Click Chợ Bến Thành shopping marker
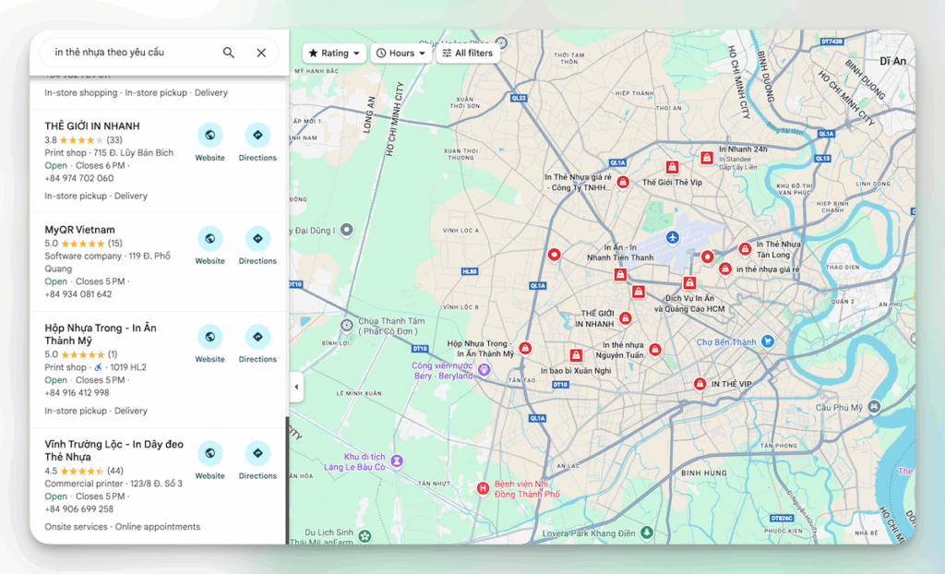The height and width of the screenshot is (574, 945). coord(767,341)
